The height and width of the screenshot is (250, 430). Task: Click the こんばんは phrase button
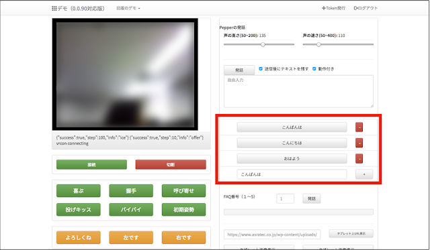click(292, 127)
